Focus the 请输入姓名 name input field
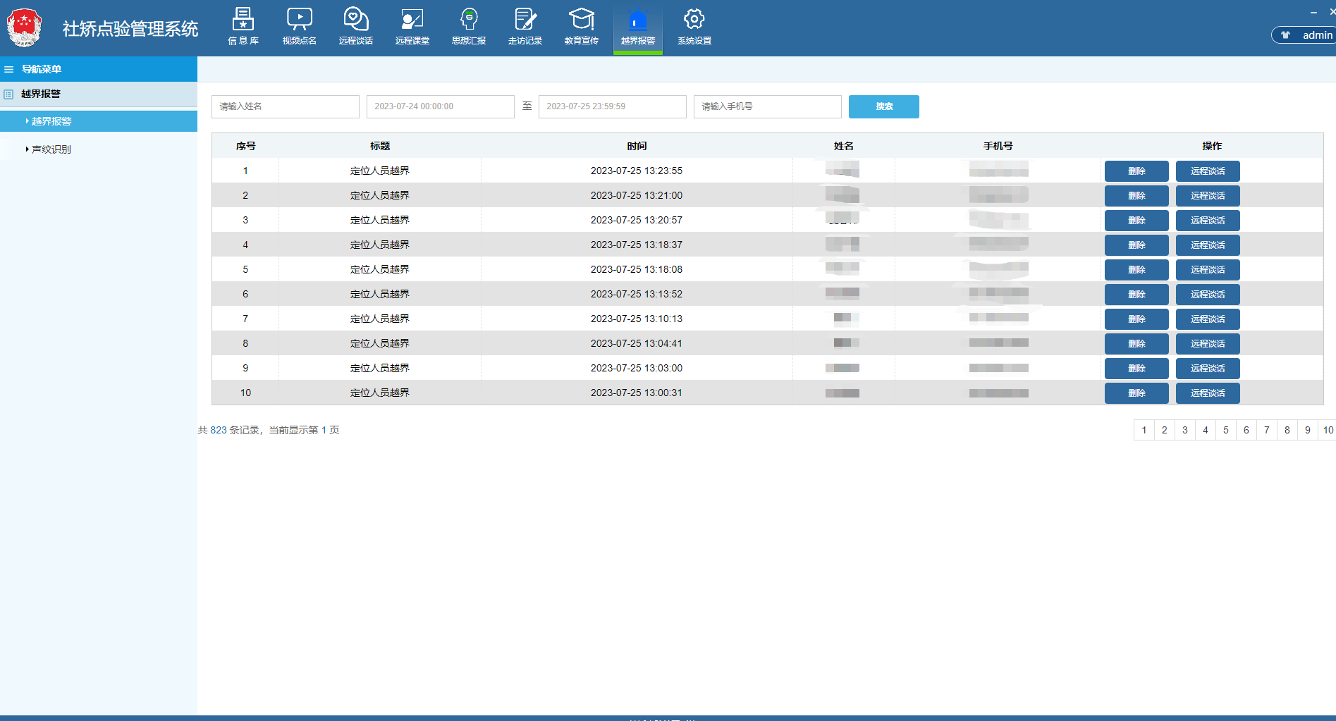This screenshot has width=1336, height=721. (285, 106)
